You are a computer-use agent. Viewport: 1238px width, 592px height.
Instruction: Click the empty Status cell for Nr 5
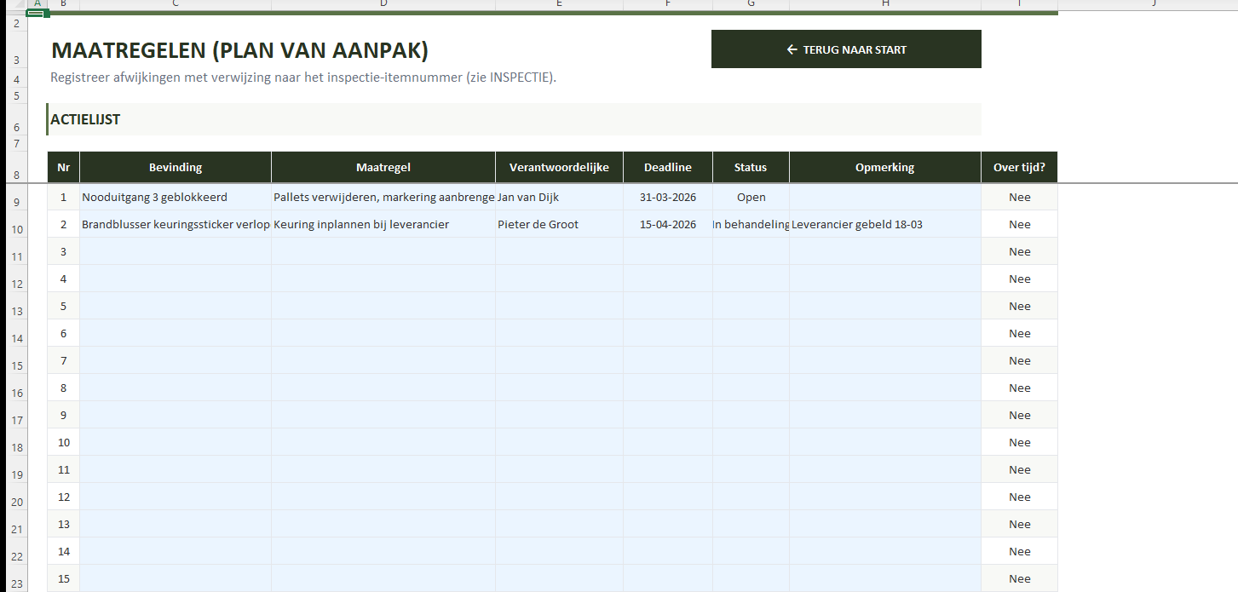point(751,306)
